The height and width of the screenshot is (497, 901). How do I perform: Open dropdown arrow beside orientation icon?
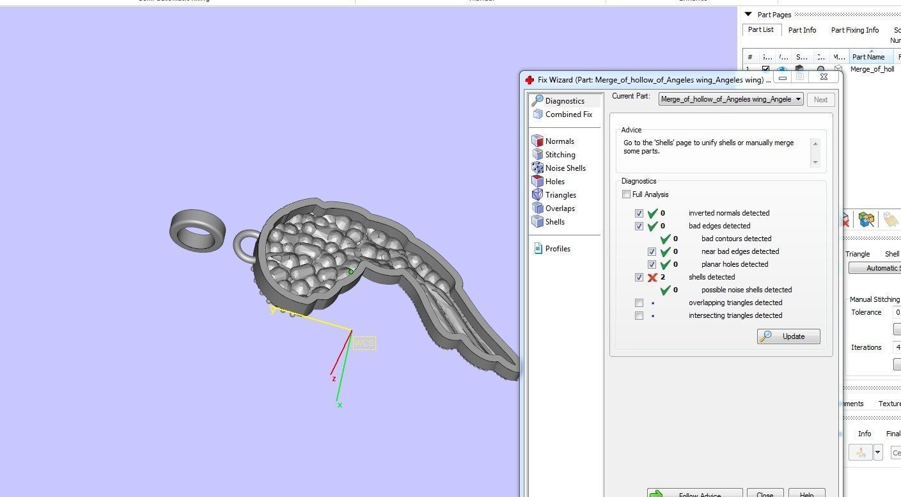click(878, 452)
